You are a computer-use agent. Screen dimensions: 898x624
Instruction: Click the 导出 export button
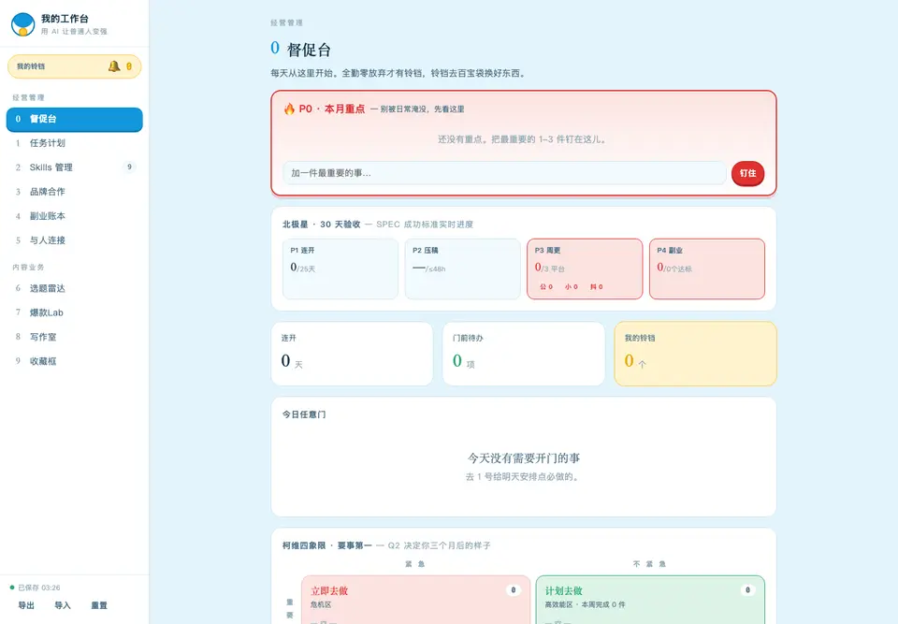click(26, 605)
